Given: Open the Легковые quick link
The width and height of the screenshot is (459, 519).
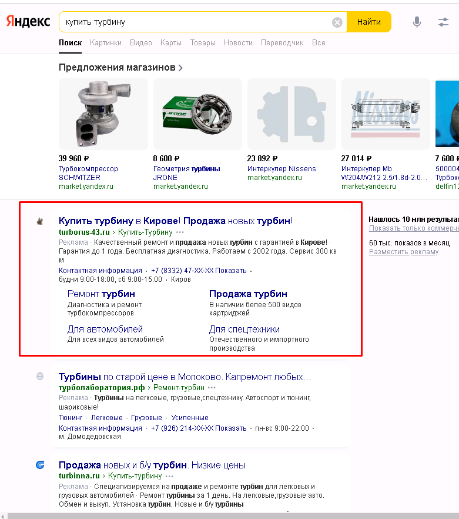Looking at the screenshot, I should 107,418.
